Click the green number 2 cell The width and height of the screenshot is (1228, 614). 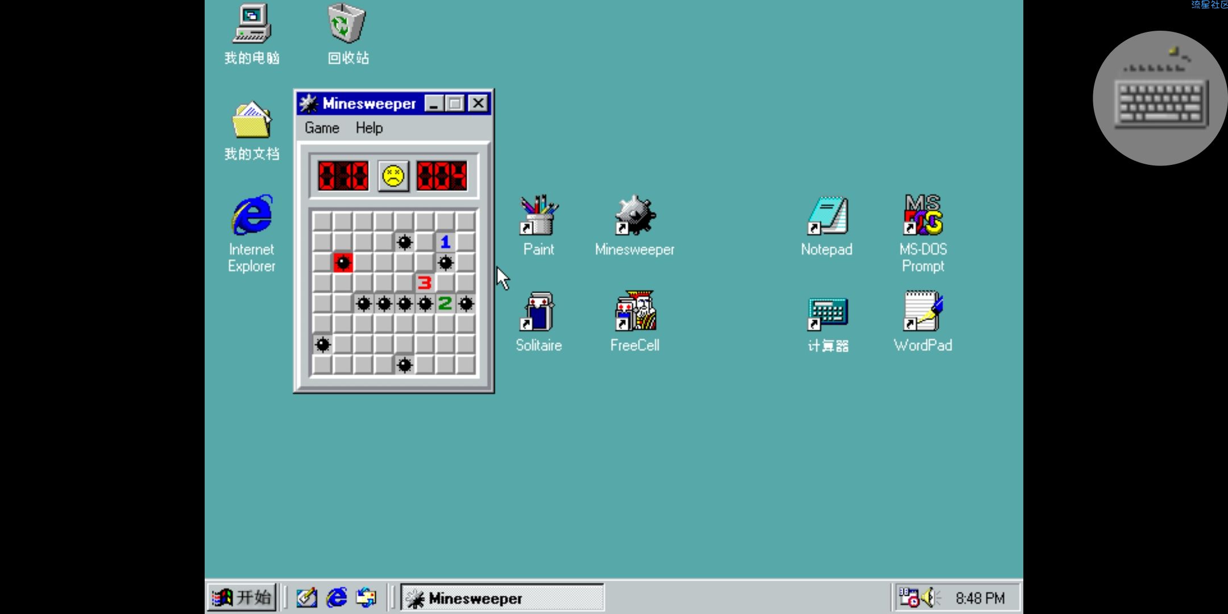pos(445,304)
